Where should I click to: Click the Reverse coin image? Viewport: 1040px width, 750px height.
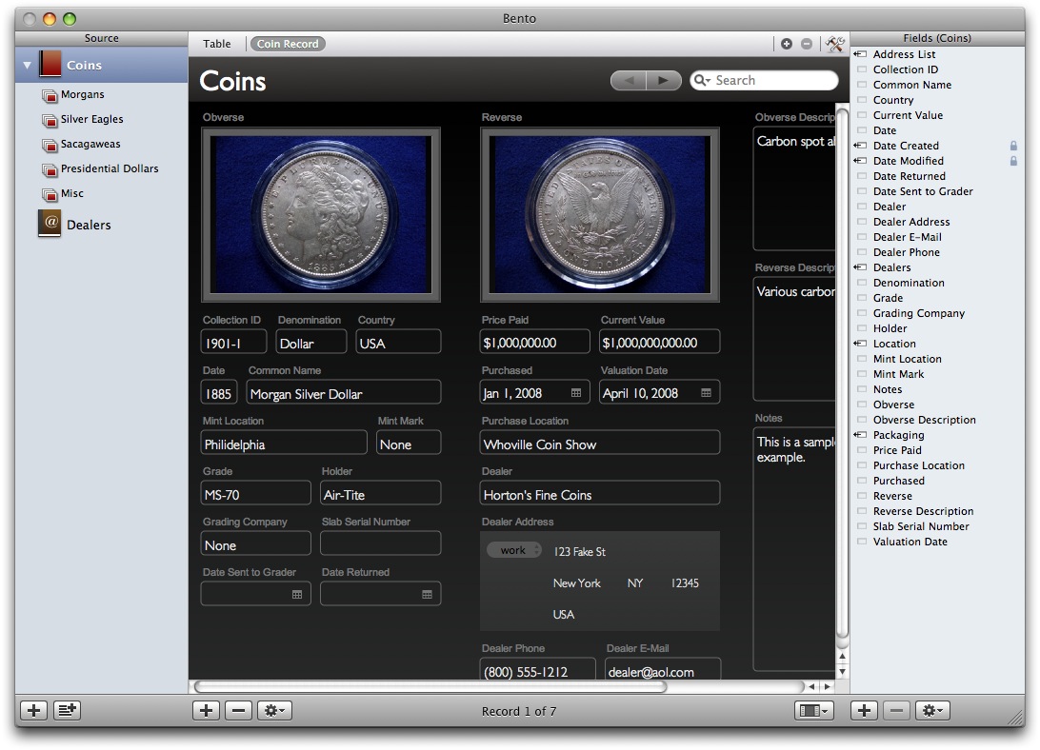tap(600, 215)
